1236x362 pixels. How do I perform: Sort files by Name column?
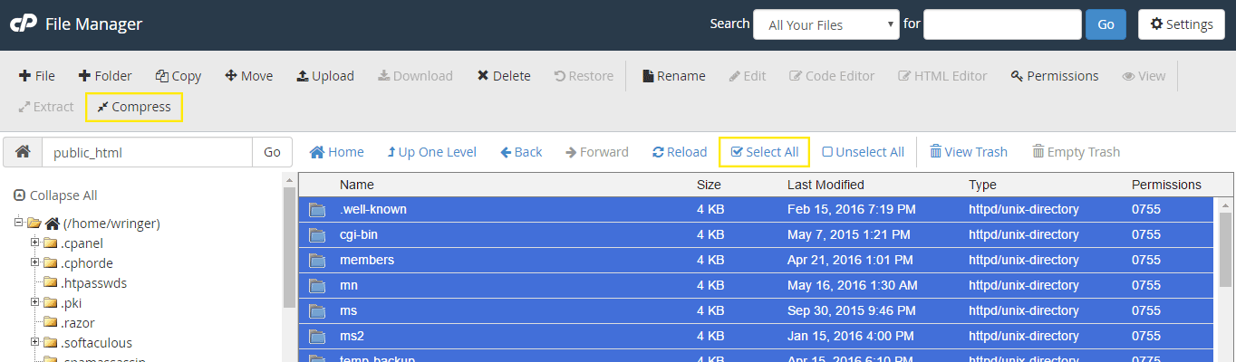pos(356,185)
